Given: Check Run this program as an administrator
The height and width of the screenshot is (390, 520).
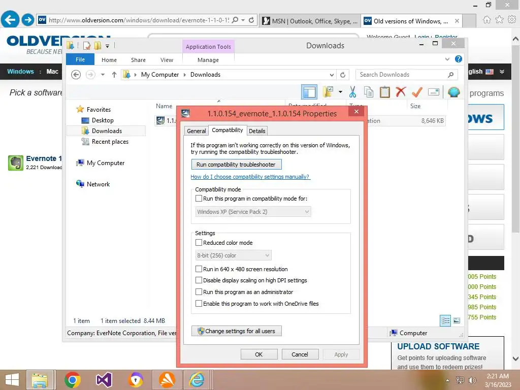Looking at the screenshot, I should click(199, 292).
